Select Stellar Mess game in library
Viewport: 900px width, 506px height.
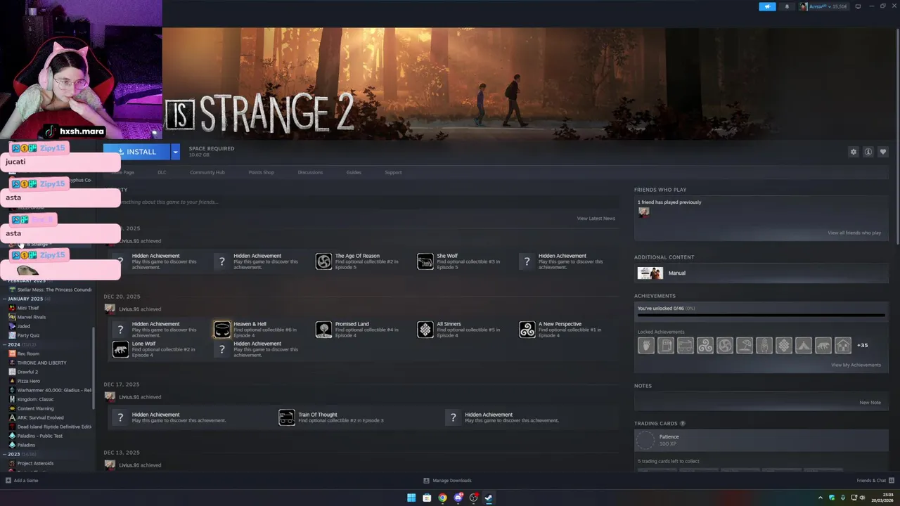point(51,290)
